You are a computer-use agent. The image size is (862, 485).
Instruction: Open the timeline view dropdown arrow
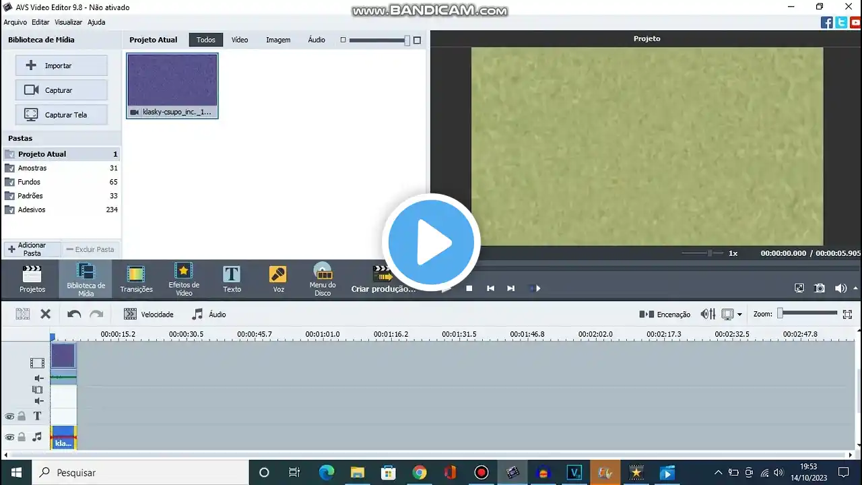[739, 315]
